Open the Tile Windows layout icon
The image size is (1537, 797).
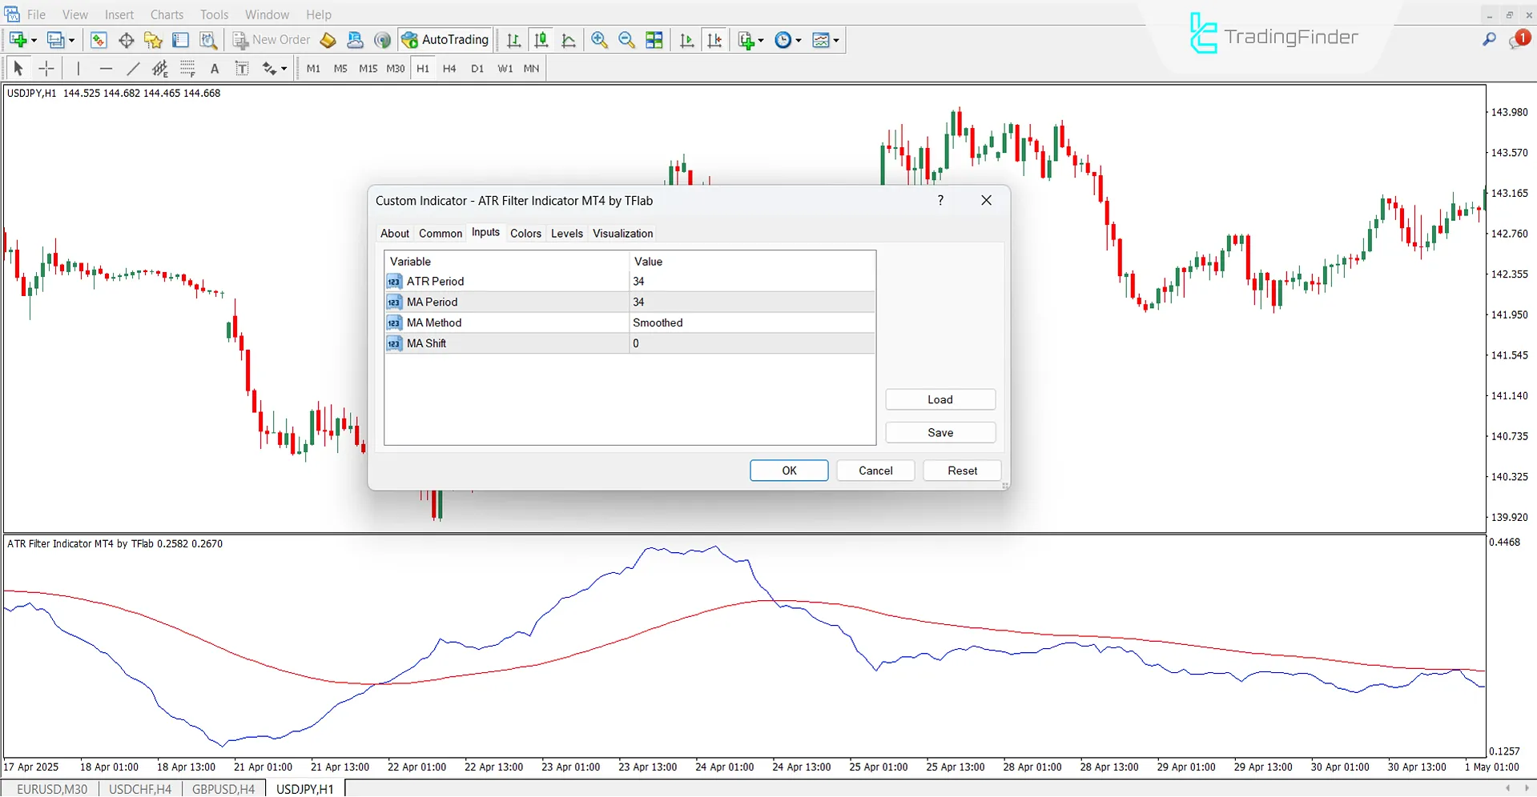coord(654,40)
